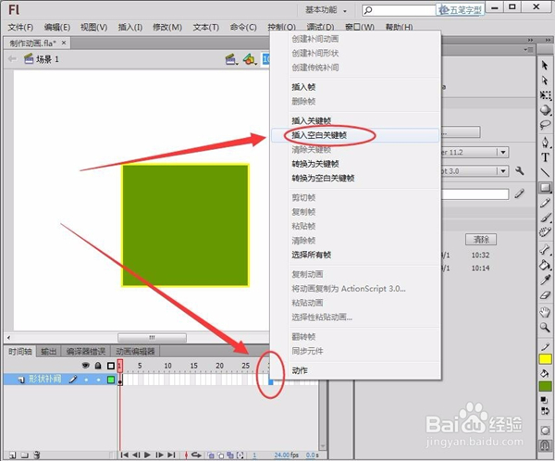Select the Selection (black arrow) tool

[x=545, y=65]
